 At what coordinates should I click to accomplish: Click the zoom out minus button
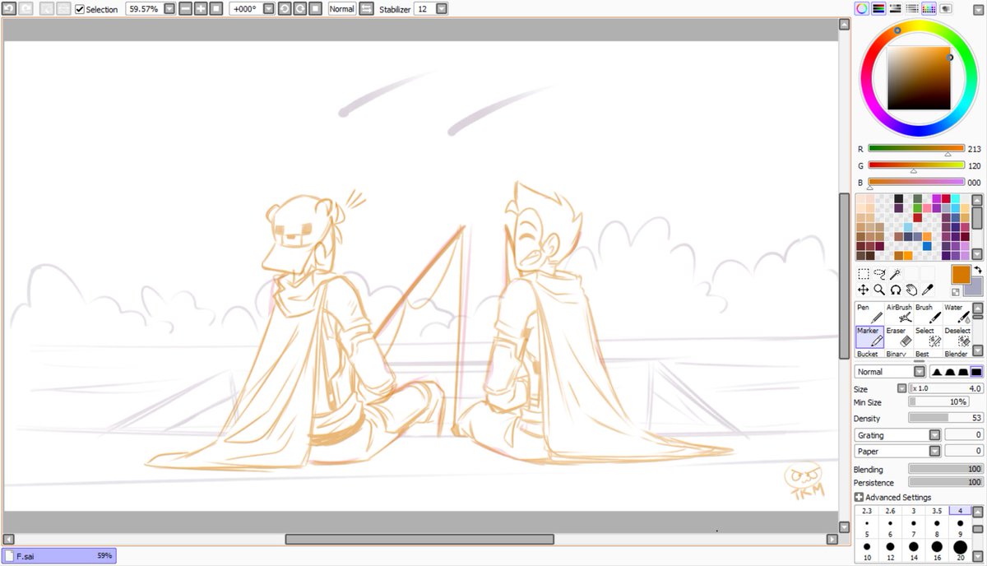(x=186, y=8)
